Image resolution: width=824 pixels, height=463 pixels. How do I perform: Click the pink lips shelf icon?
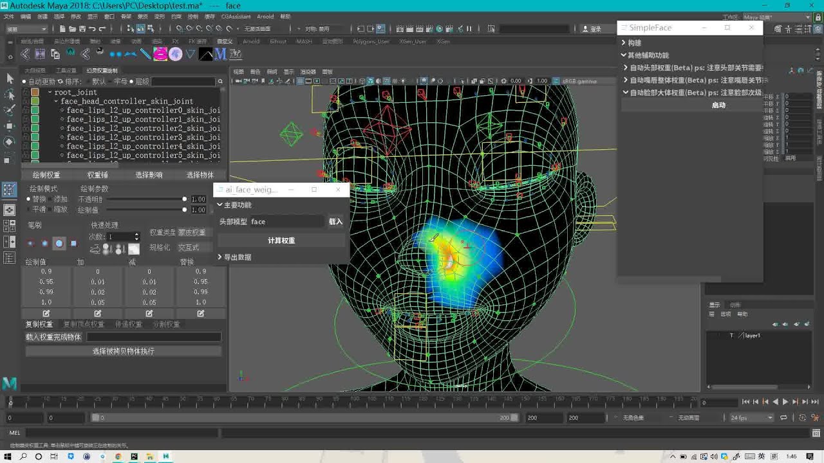point(160,54)
